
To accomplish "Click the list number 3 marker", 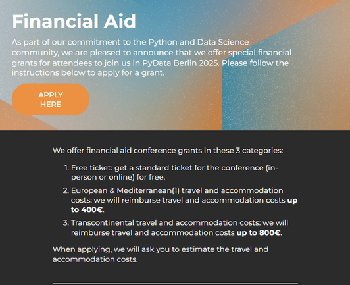I will [66, 223].
